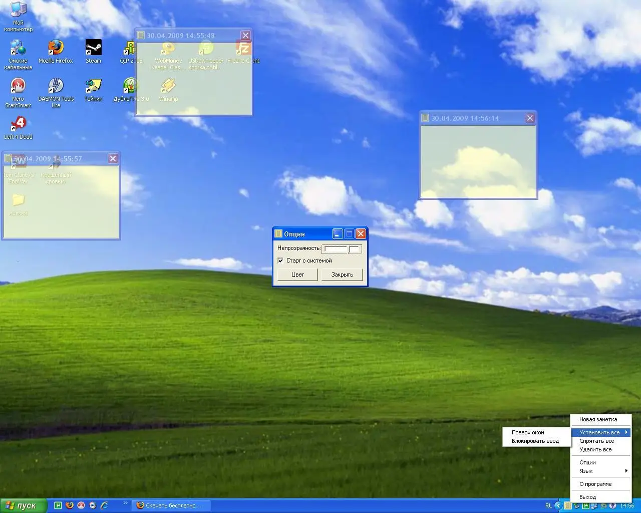The image size is (641, 513).
Task: Choose О программе in the menu
Action: coord(600,484)
